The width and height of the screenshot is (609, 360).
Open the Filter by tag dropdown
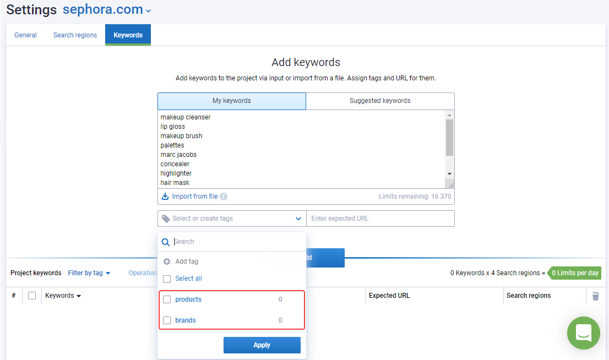pyautogui.click(x=89, y=273)
